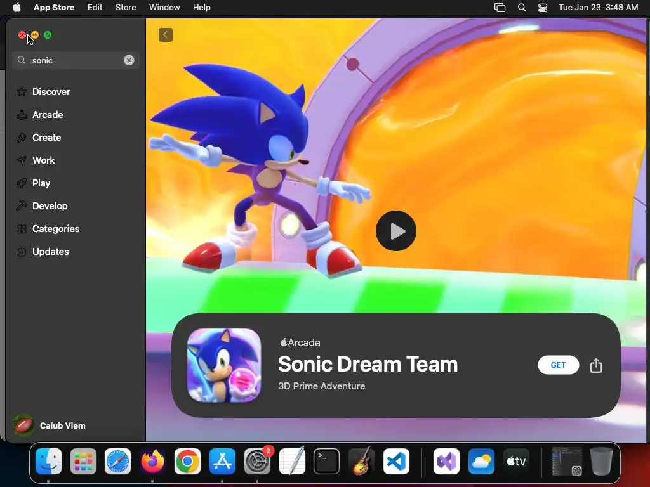This screenshot has height=487, width=650.
Task: Share Sonic Dream Team via share icon
Action: [596, 365]
